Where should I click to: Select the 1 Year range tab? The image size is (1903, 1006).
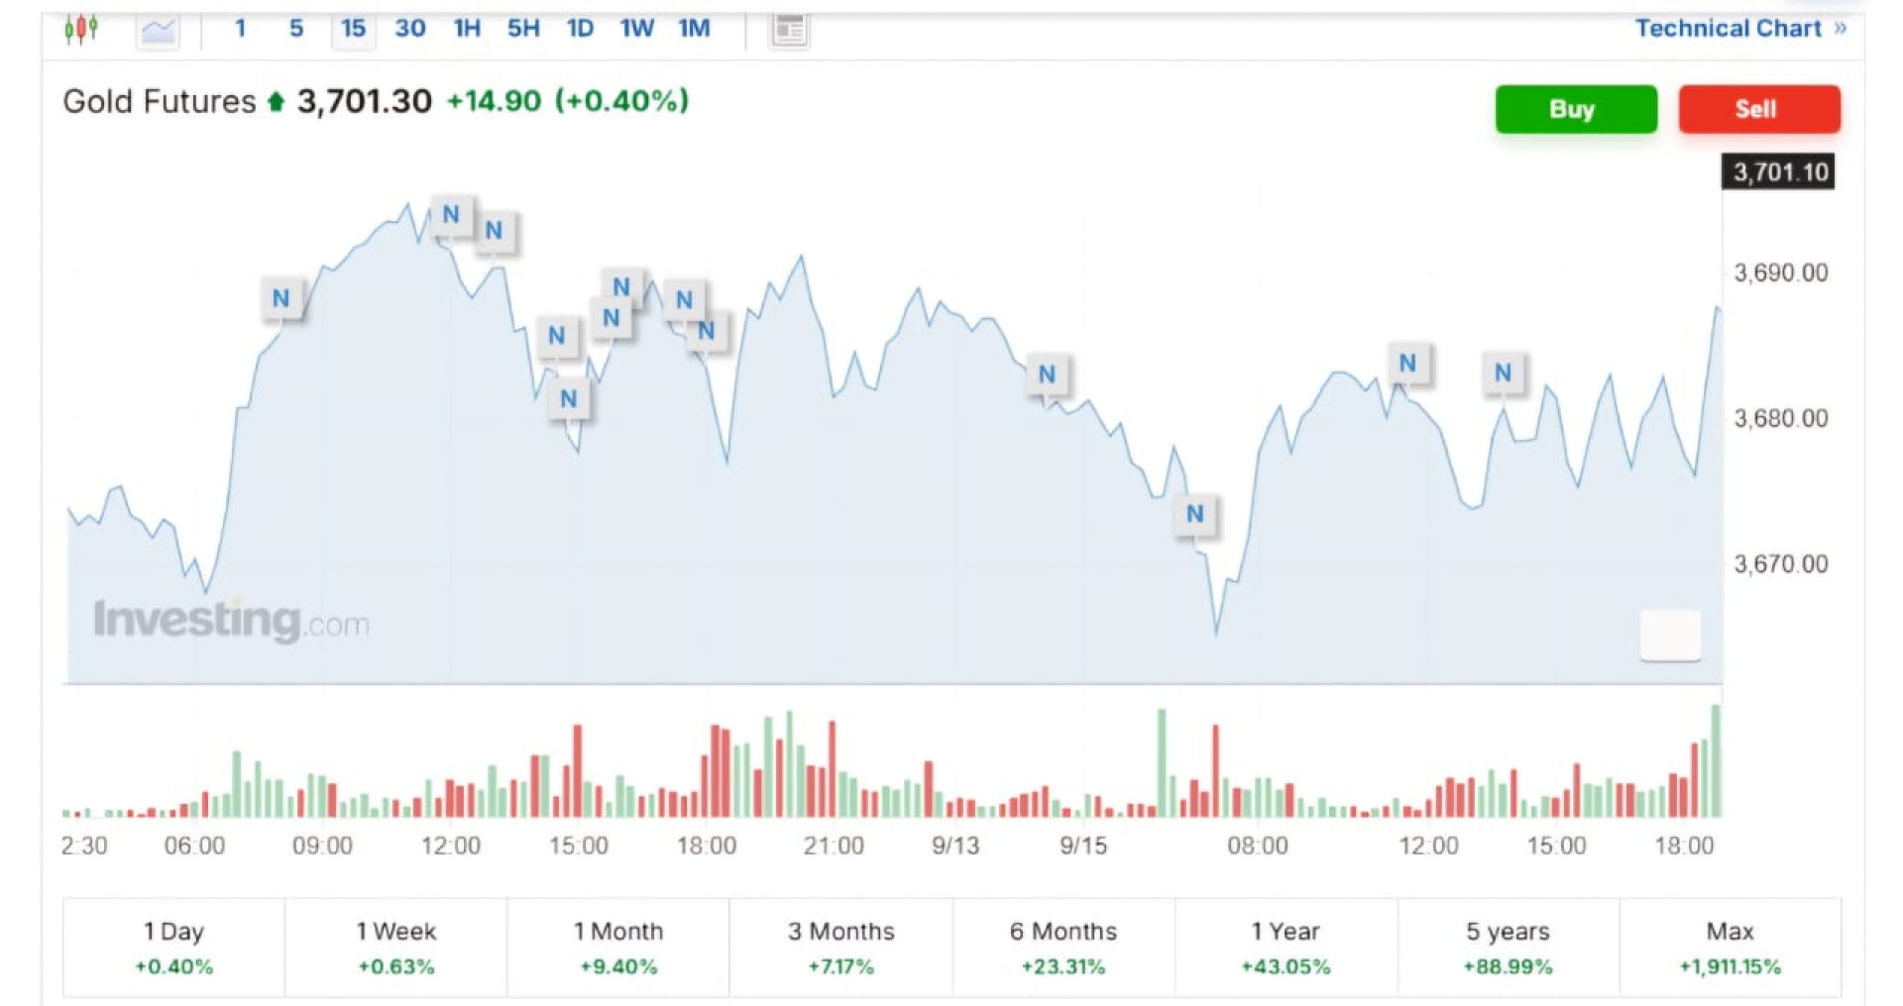1286,948
